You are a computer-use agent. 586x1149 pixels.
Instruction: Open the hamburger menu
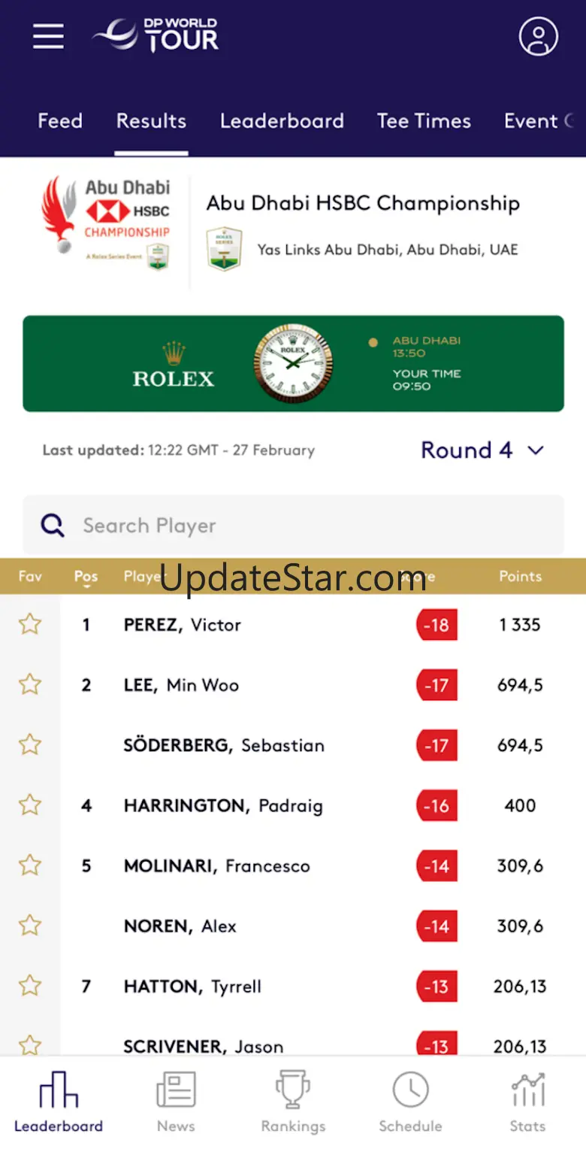point(48,36)
